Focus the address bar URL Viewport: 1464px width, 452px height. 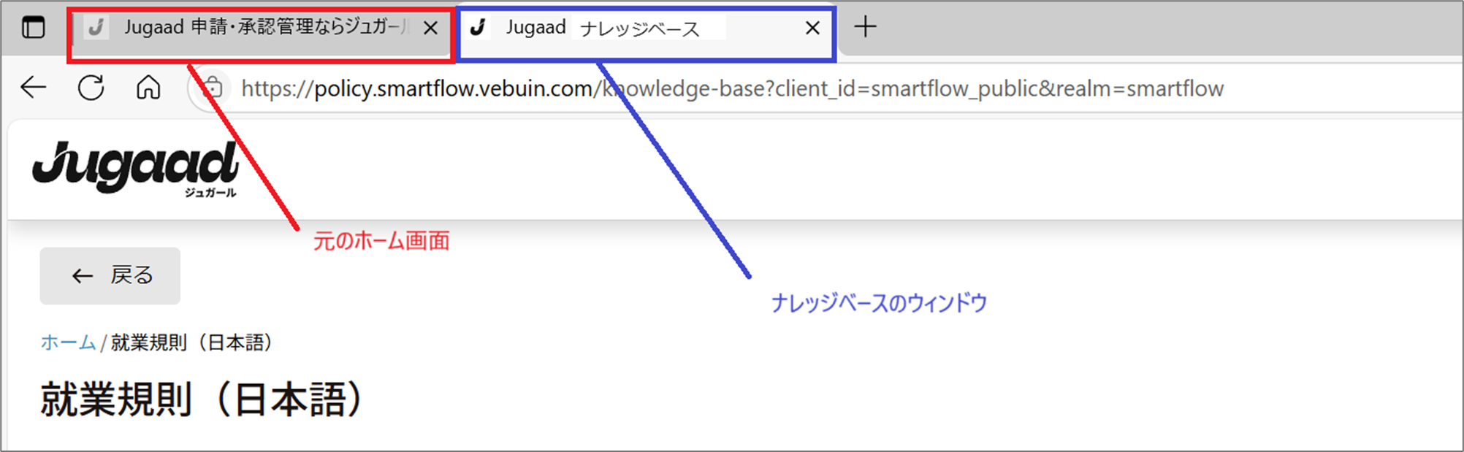pos(732,88)
